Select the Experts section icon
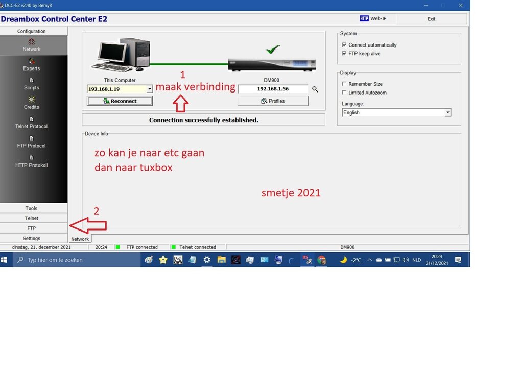The image size is (520, 368). coord(31,65)
